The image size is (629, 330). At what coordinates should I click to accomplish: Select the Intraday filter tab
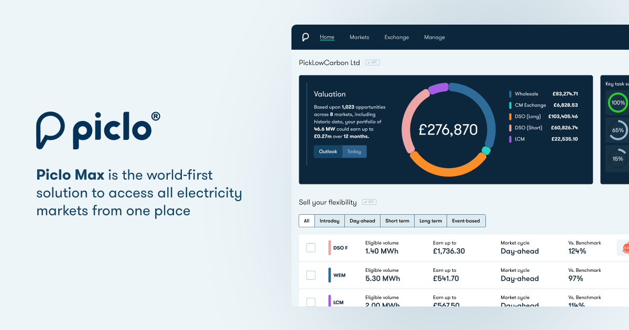[x=329, y=221]
